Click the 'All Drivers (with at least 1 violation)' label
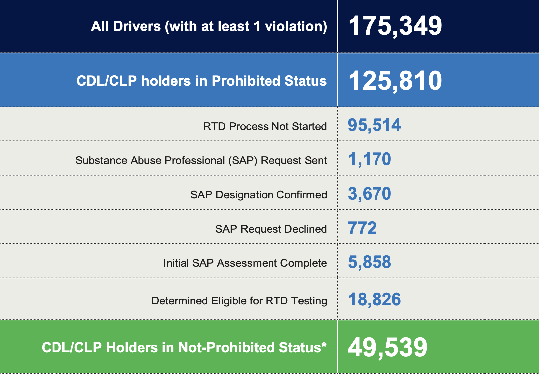 (x=209, y=26)
